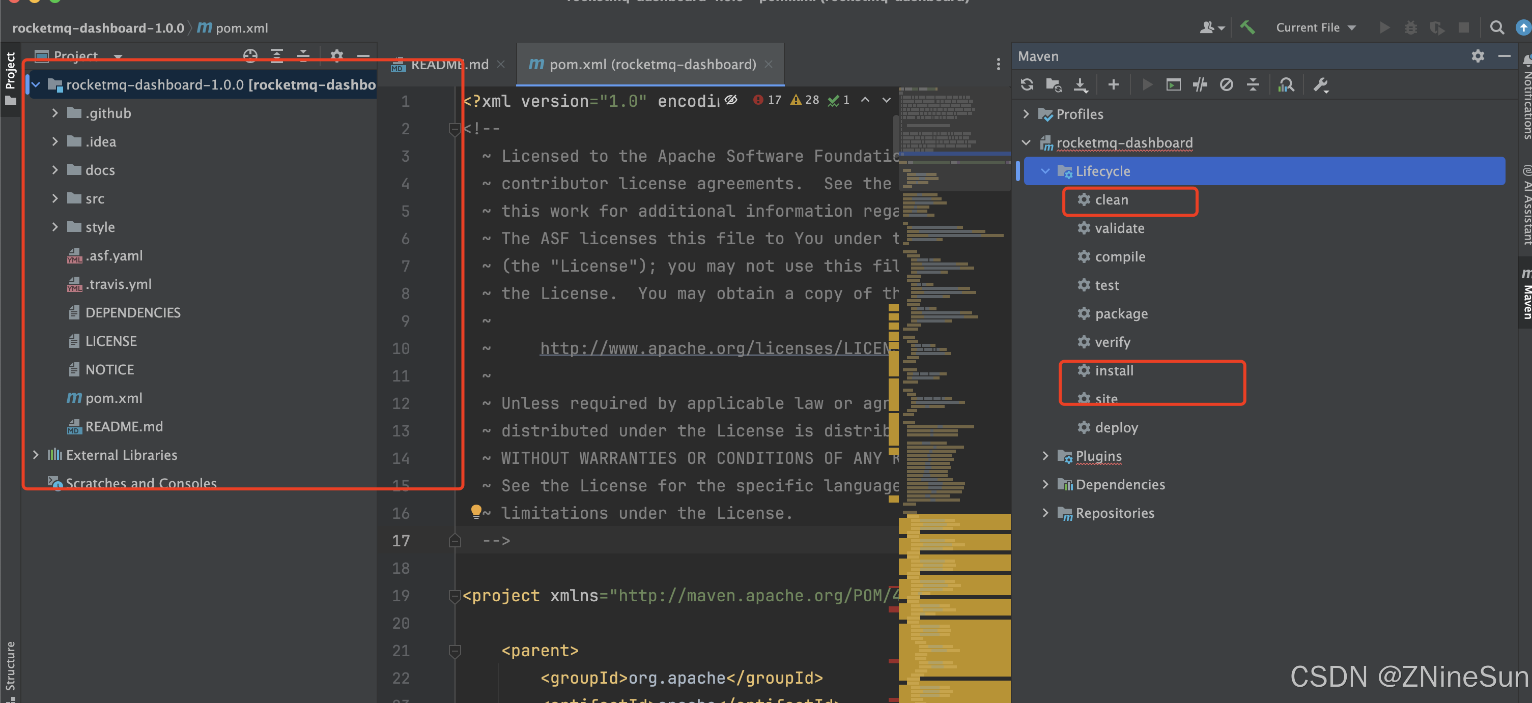1532x703 pixels.
Task: Click Generate Sources and Update Folders icon
Action: [1053, 85]
